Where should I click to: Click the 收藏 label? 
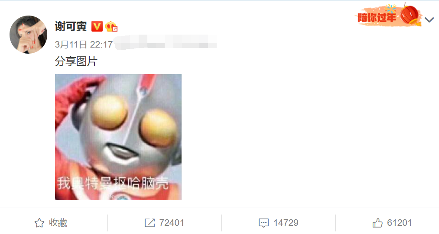click(x=58, y=223)
